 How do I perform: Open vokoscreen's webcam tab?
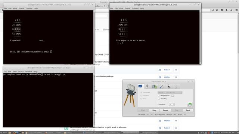169,86
